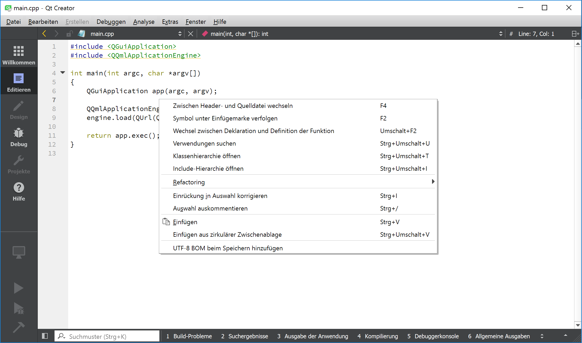
Task: Click the go back arrow in editor toolbar
Action: coord(44,34)
